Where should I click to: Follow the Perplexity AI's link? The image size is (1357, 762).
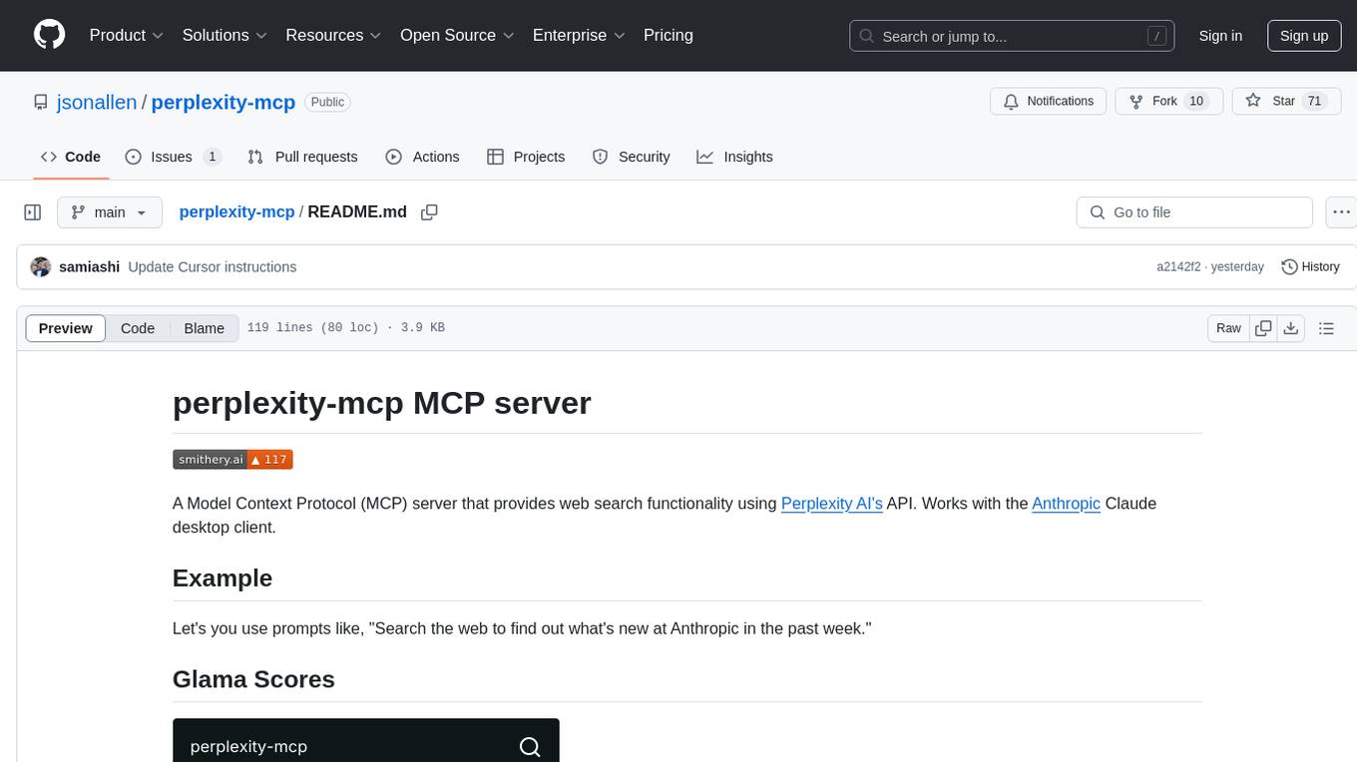(x=832, y=504)
